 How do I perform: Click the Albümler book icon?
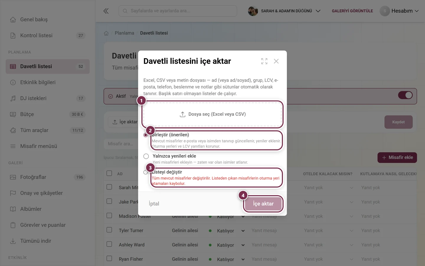pyautogui.click(x=13, y=209)
